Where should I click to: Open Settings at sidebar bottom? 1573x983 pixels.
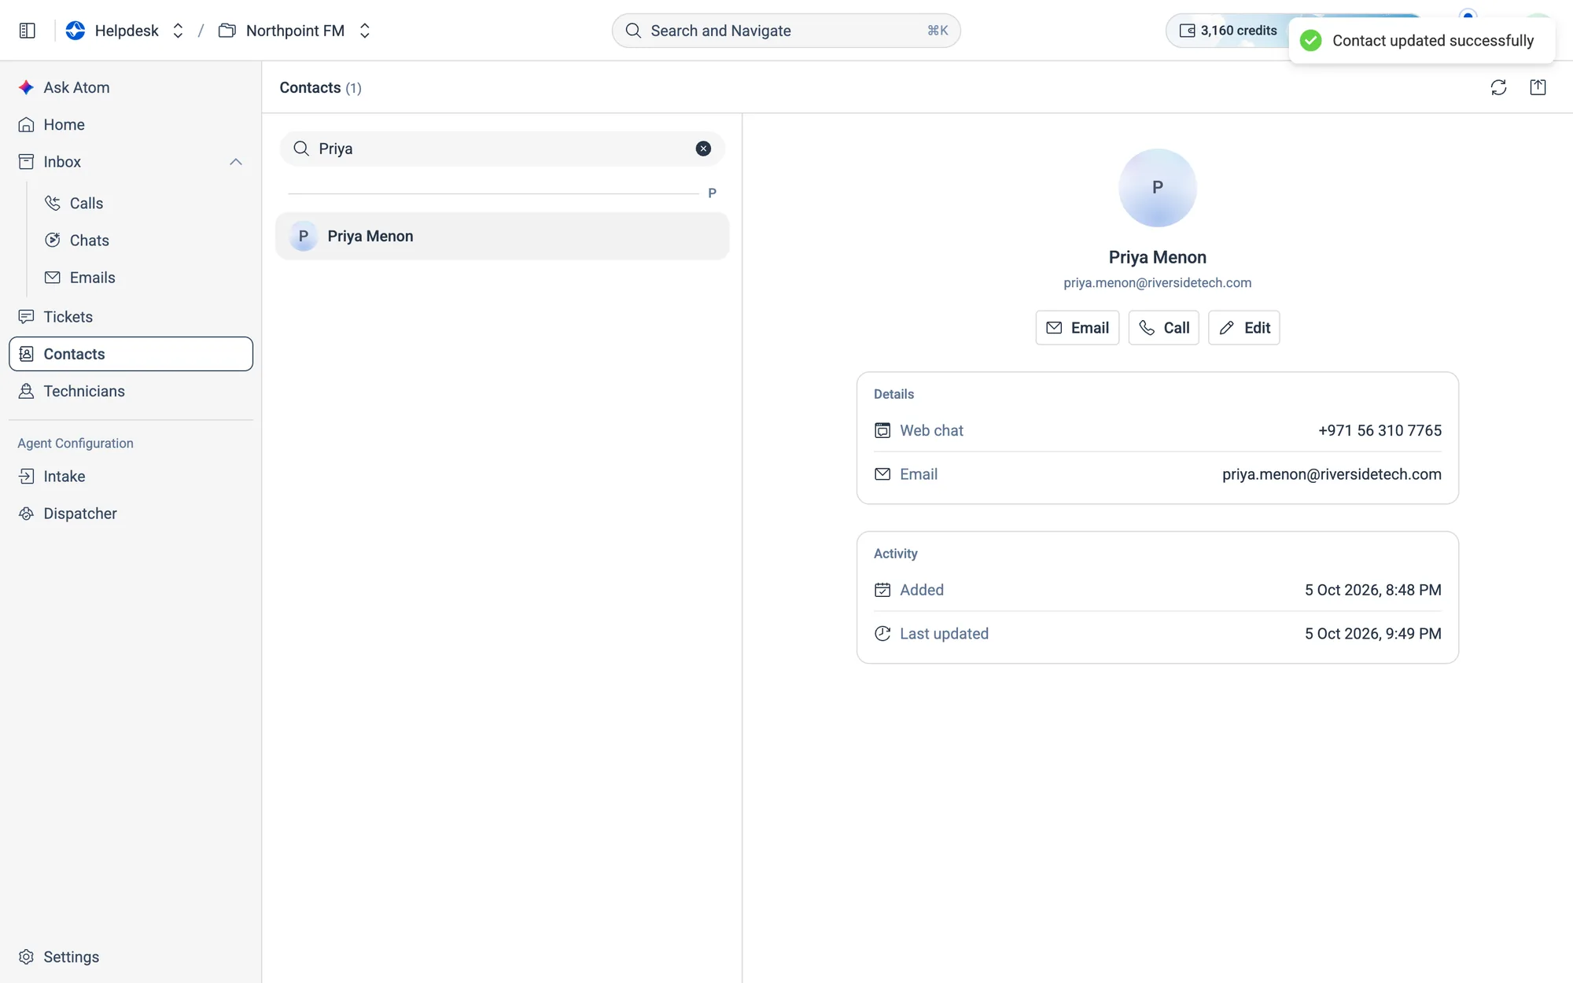point(131,956)
